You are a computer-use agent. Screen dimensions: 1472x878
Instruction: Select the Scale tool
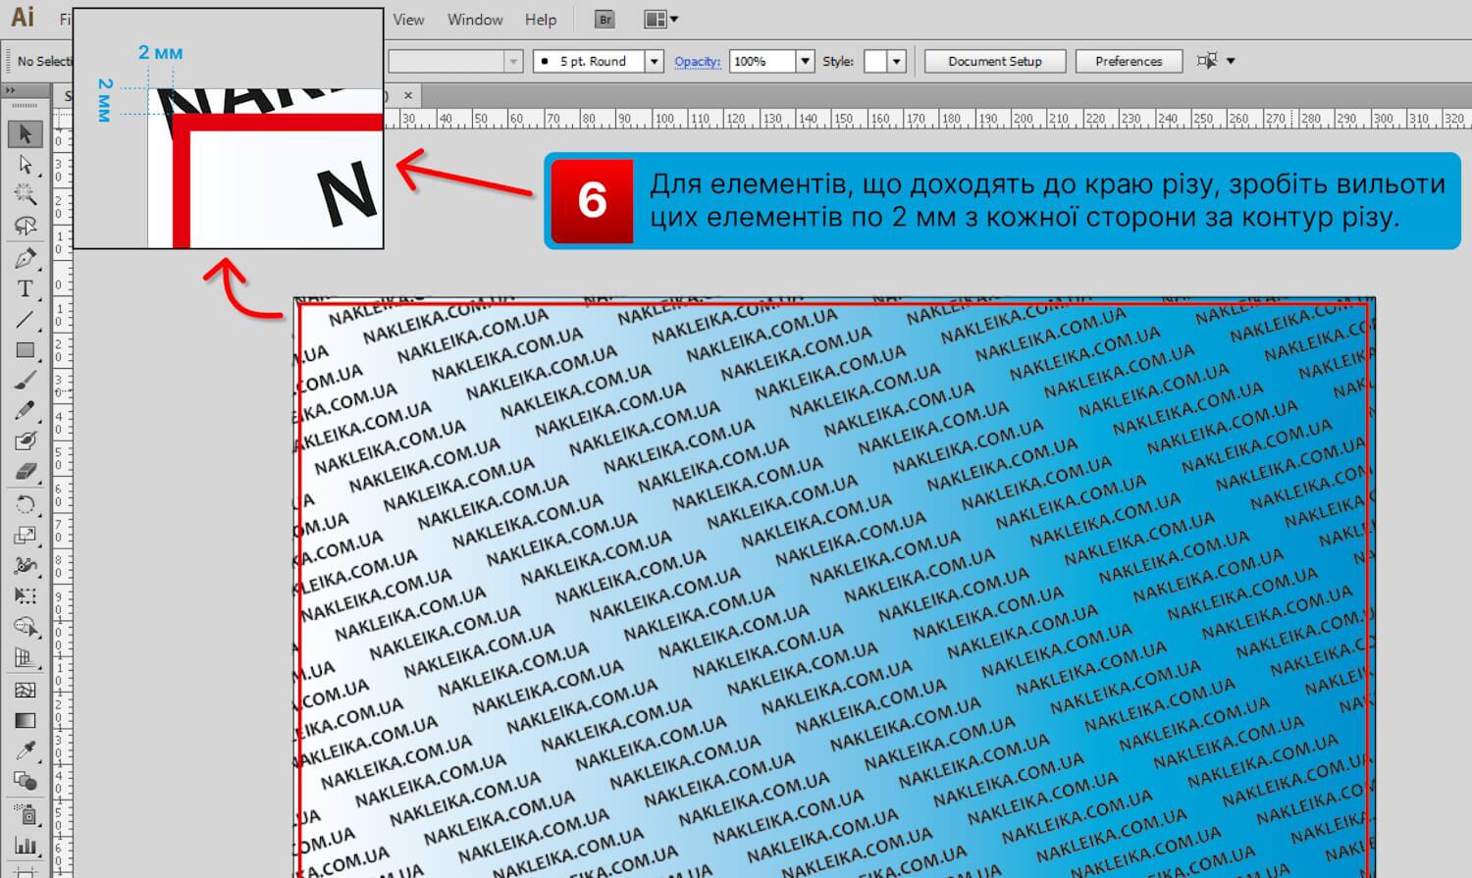[26, 535]
